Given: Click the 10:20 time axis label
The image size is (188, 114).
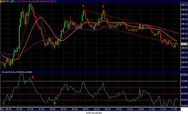Looking at the screenshot, I should pos(130,109).
